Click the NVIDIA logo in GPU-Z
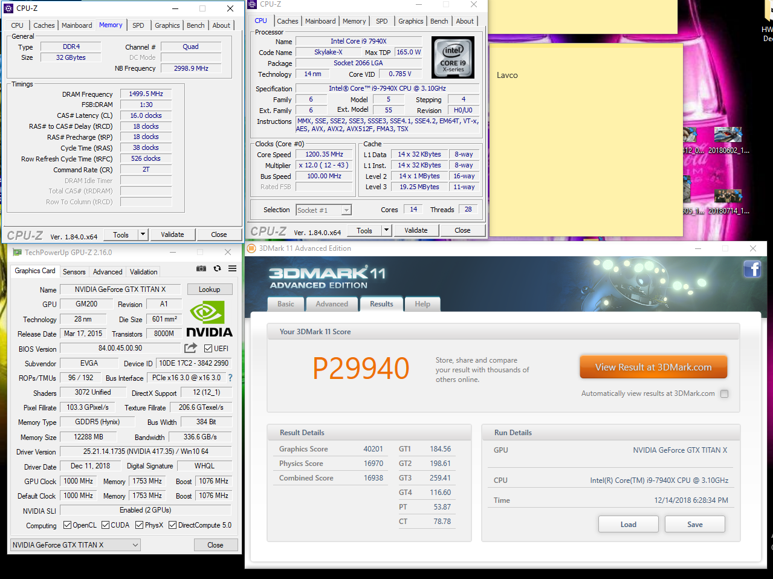773x579 pixels. coord(209,319)
